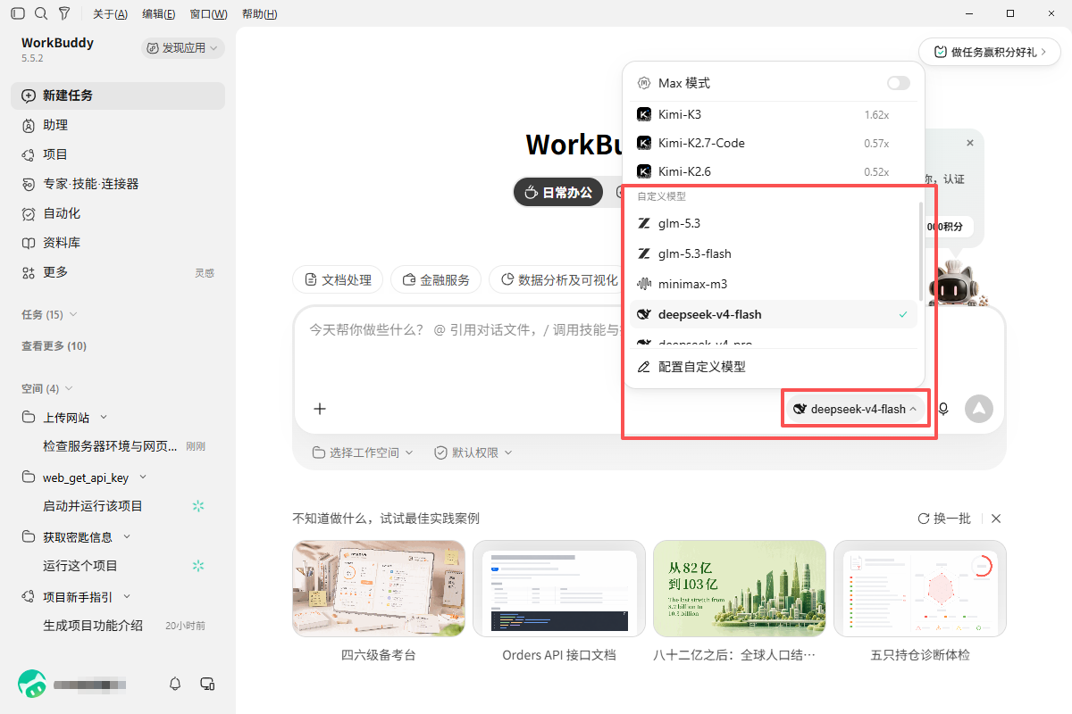
Task: Click the microphone voice input icon
Action: pyautogui.click(x=943, y=409)
